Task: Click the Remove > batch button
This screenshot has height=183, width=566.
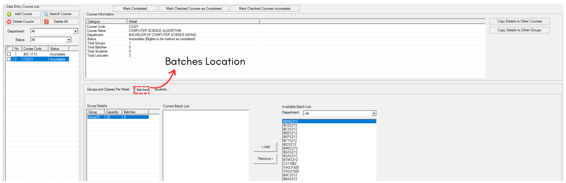Action: pyautogui.click(x=265, y=159)
